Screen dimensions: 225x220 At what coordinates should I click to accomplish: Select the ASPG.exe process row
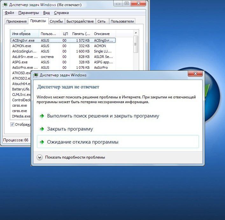(63, 62)
